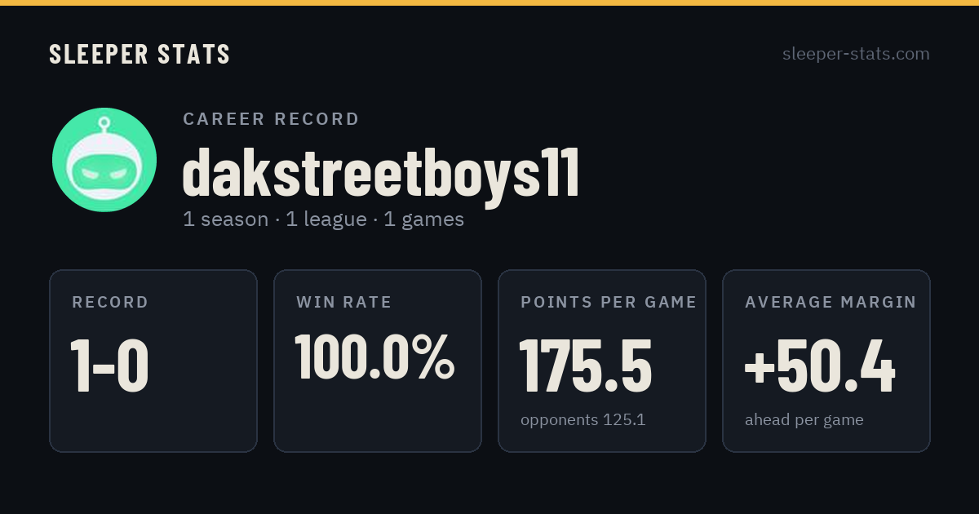Click the 1 season 1 league summary line
Image resolution: width=979 pixels, height=514 pixels.
(323, 219)
